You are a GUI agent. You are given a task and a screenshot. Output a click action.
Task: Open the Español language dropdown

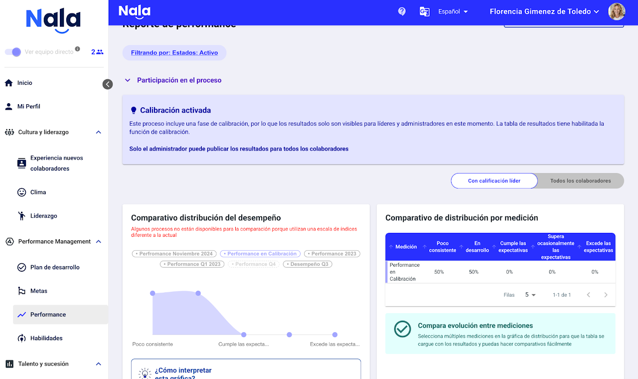(453, 11)
